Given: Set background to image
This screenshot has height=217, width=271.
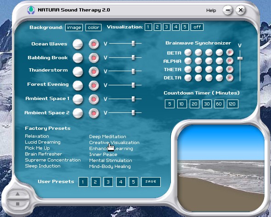Looking at the screenshot, I should pos(74,28).
